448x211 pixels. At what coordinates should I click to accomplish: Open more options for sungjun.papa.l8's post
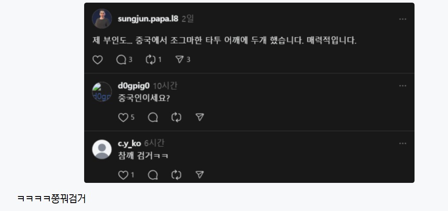(403, 19)
